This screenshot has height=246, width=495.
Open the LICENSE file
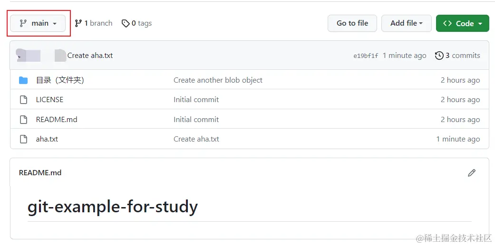pyautogui.click(x=49, y=100)
